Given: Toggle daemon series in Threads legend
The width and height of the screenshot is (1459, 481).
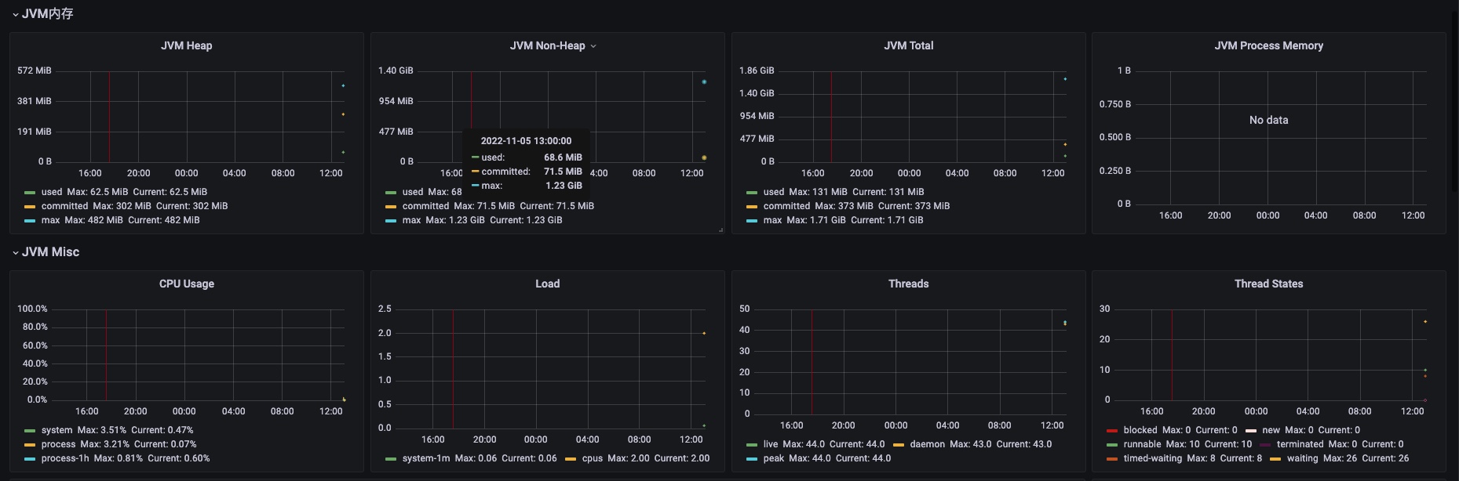Looking at the screenshot, I should [928, 444].
